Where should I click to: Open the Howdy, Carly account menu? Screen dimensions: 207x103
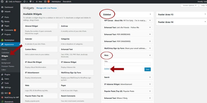coord(202,2)
